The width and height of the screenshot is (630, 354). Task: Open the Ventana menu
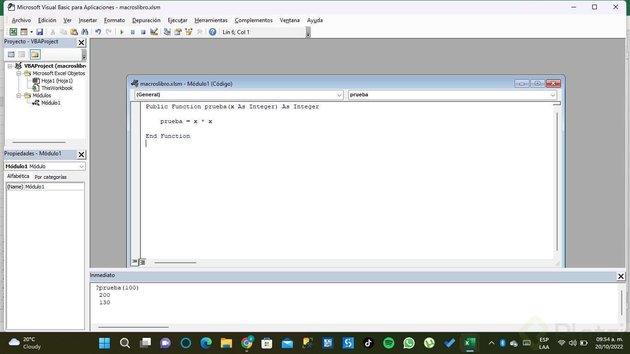[290, 20]
